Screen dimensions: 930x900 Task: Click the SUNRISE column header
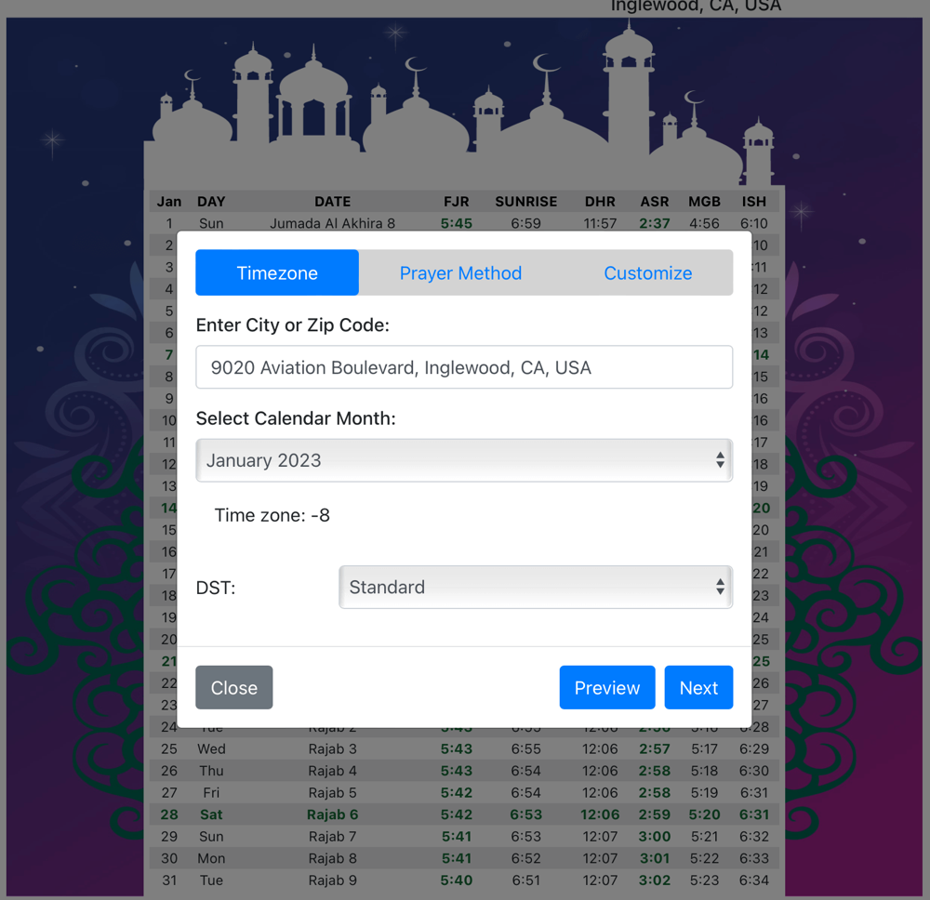coord(525,202)
